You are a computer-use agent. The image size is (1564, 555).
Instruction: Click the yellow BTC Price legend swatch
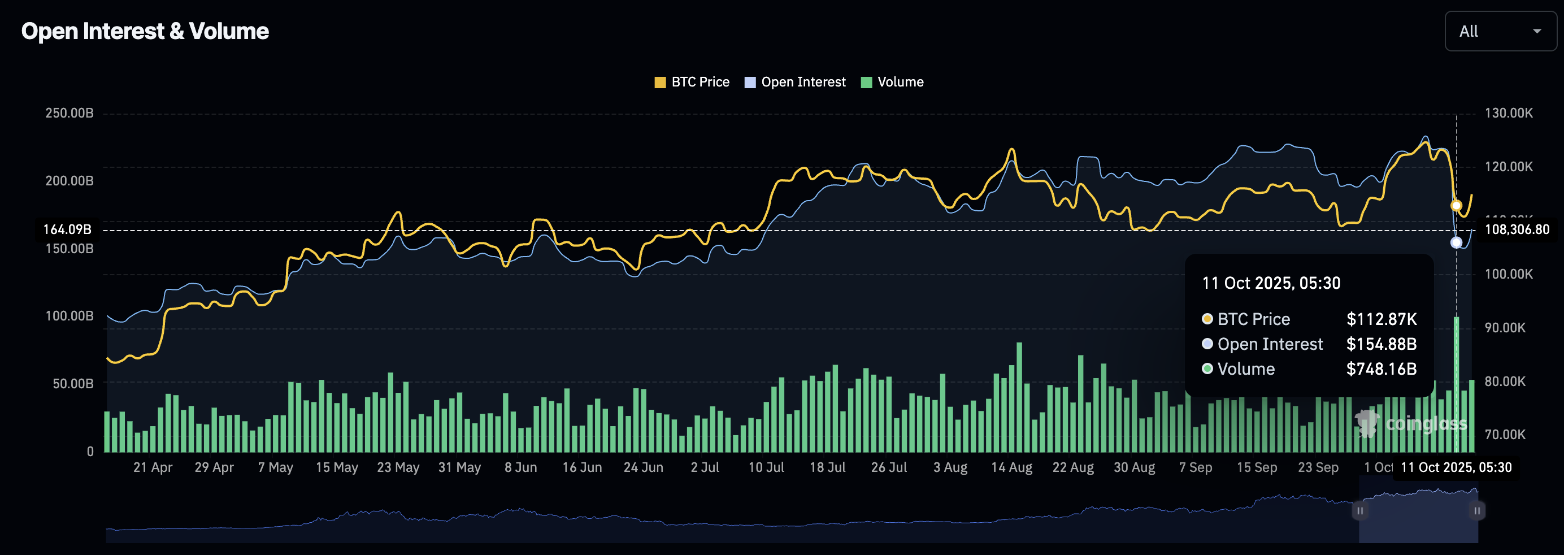(x=660, y=83)
